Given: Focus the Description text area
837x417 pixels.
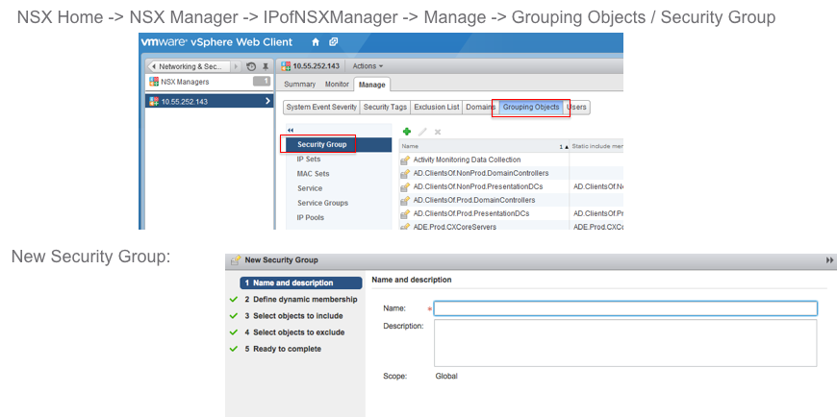Looking at the screenshot, I should point(625,343).
